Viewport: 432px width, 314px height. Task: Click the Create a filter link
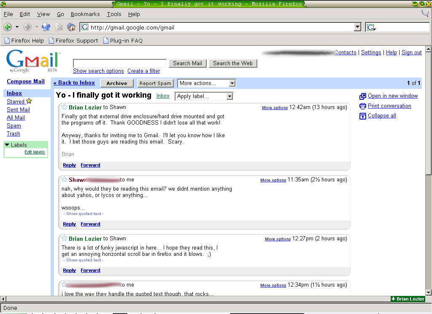(x=143, y=71)
